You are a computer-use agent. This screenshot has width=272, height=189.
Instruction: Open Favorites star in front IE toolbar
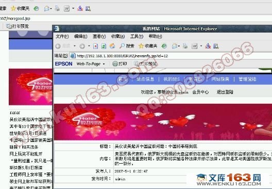tap(141, 46)
